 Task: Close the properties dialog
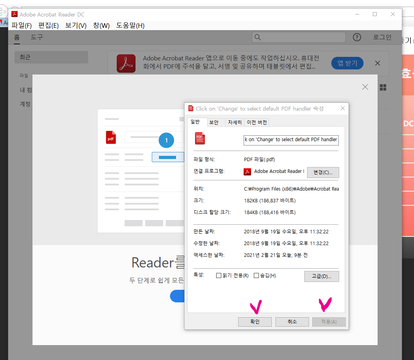click(343, 108)
